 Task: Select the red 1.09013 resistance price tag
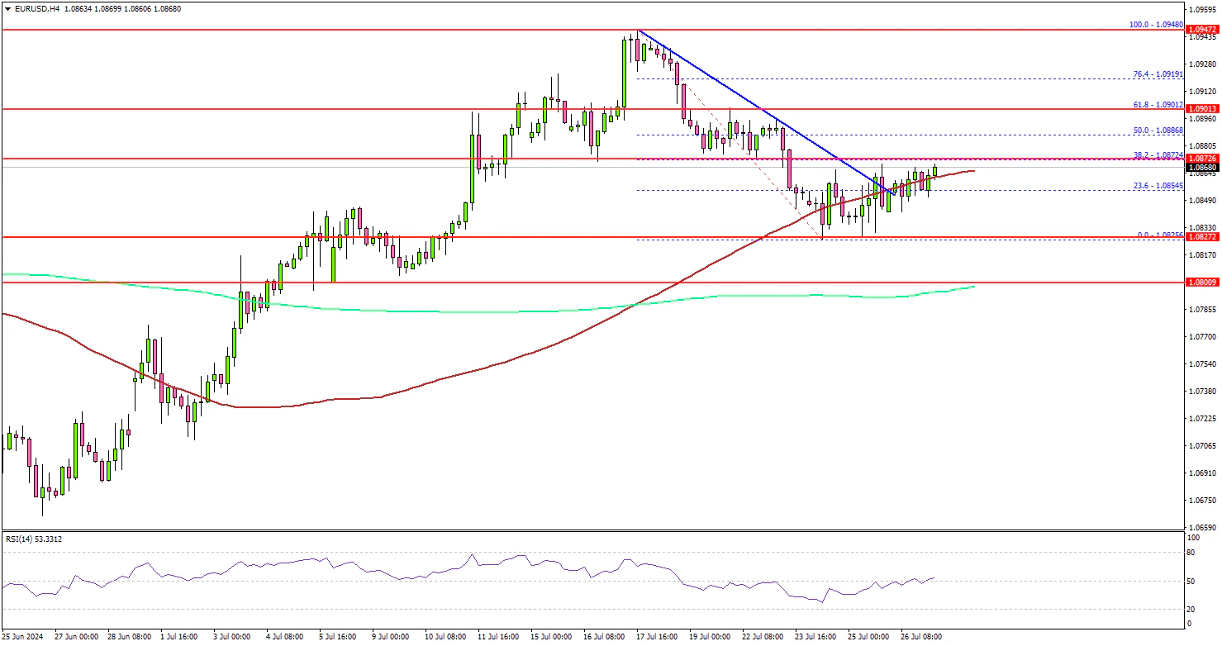click(x=1202, y=108)
